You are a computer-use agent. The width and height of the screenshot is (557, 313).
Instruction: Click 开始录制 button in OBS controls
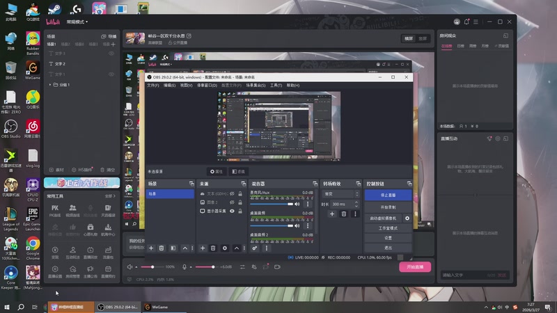pos(388,207)
